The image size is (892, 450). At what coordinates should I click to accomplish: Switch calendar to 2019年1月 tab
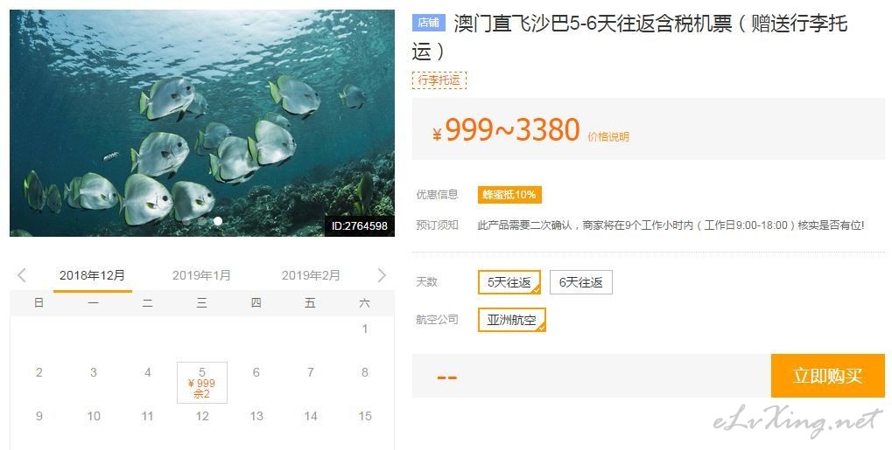click(201, 275)
